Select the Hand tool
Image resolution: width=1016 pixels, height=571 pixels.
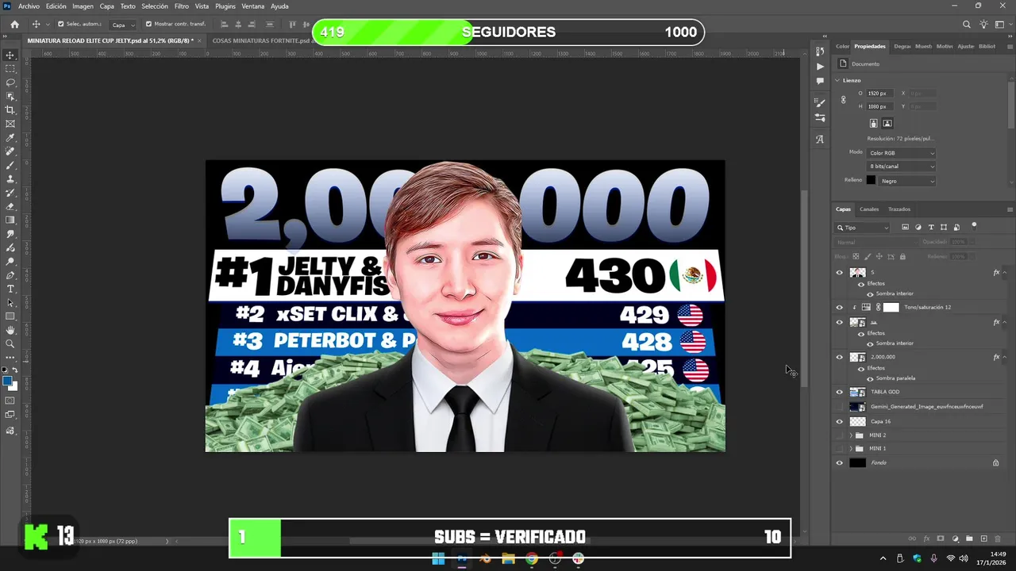point(10,330)
